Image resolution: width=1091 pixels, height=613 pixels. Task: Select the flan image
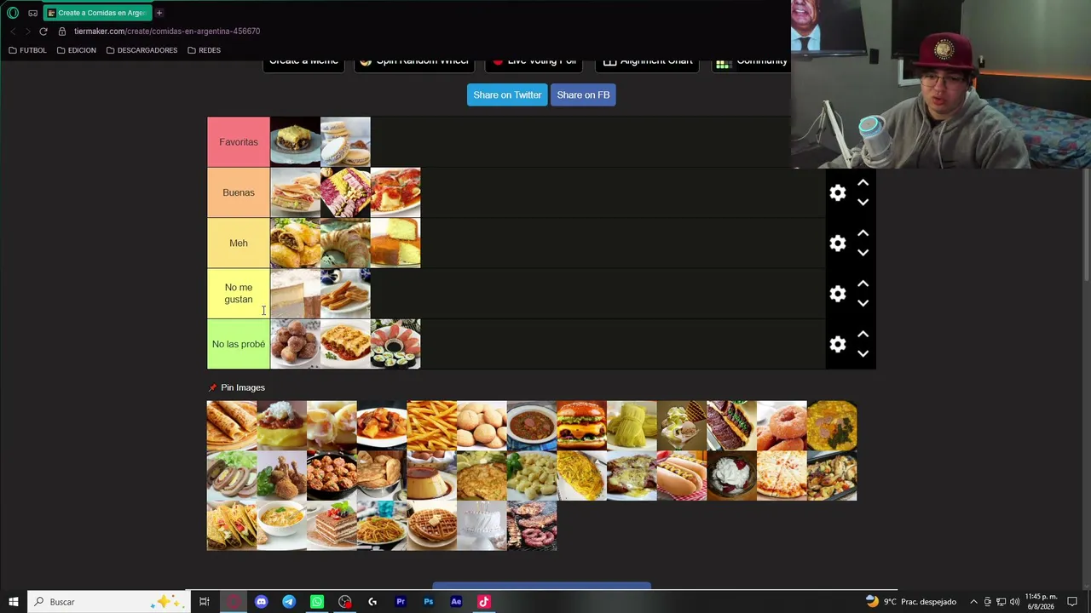[x=432, y=476]
